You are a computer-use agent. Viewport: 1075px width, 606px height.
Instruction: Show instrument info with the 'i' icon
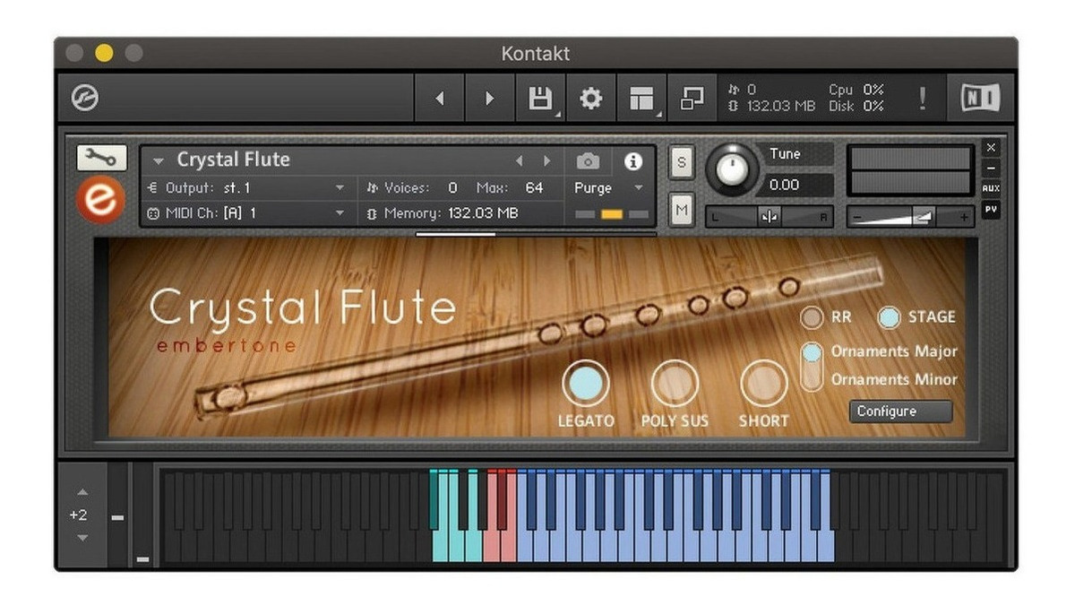pyautogui.click(x=633, y=161)
